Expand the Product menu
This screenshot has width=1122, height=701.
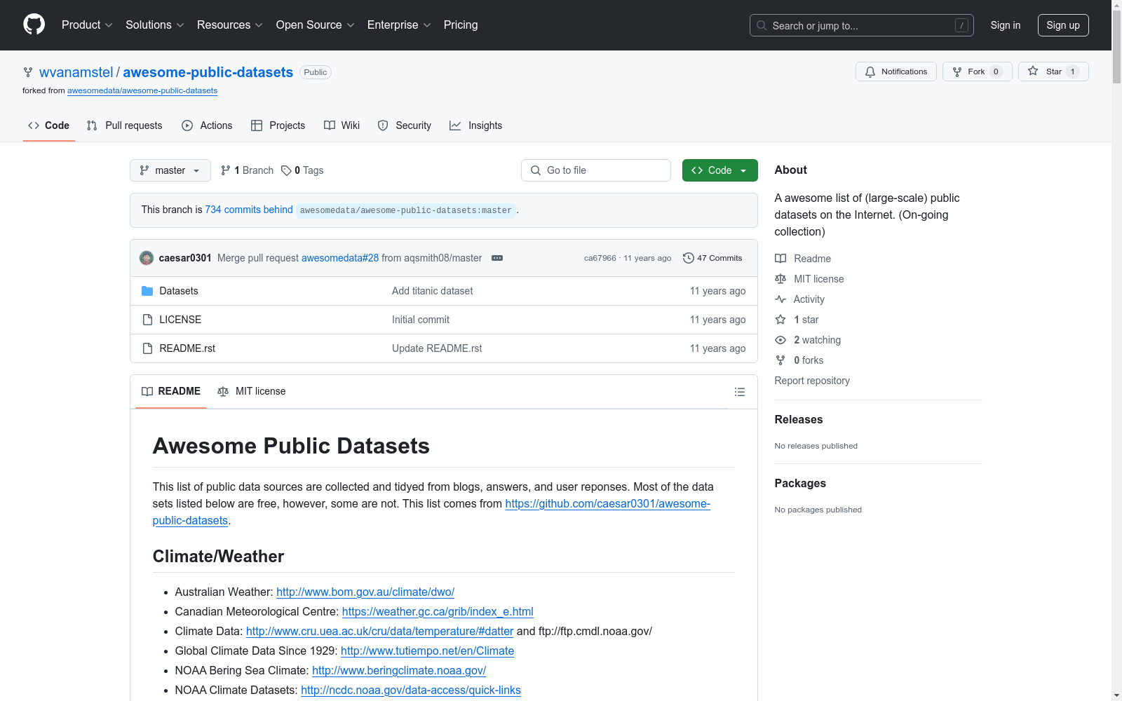87,25
